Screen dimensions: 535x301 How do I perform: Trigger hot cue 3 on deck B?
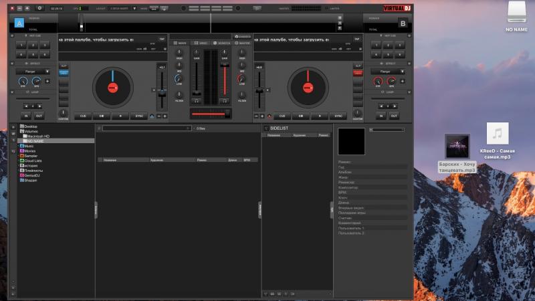tap(399, 45)
